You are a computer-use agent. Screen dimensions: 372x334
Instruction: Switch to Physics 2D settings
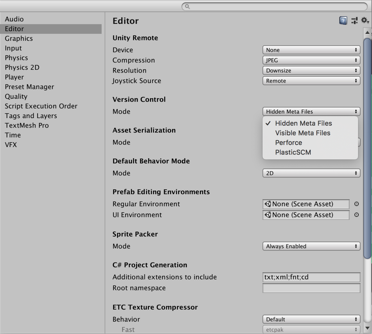point(22,67)
